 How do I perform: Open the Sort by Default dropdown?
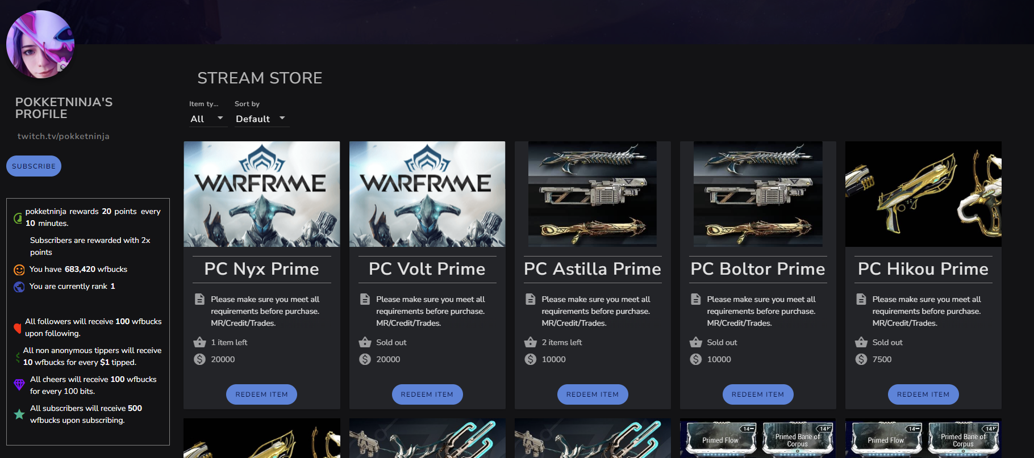coord(261,119)
